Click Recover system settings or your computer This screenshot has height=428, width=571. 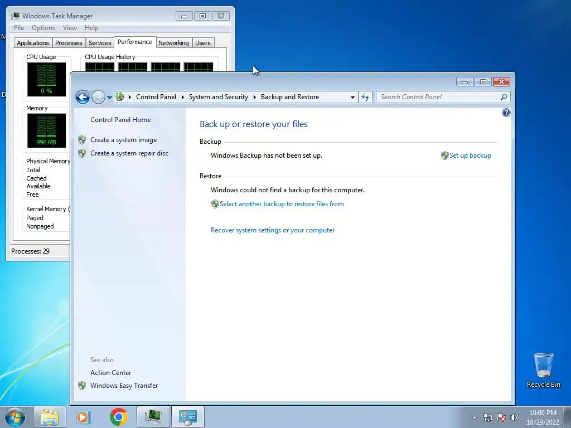pyautogui.click(x=273, y=230)
